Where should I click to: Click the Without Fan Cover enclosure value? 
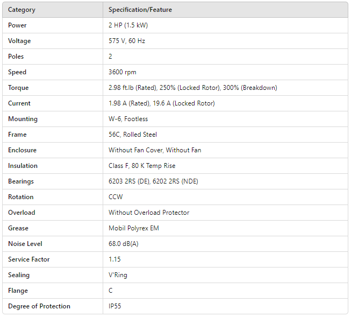click(x=155, y=150)
